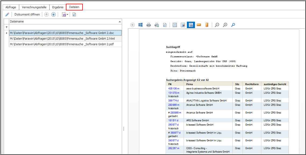Click the filter field under Dateiname
306x155 pixels.
coord(65,27)
